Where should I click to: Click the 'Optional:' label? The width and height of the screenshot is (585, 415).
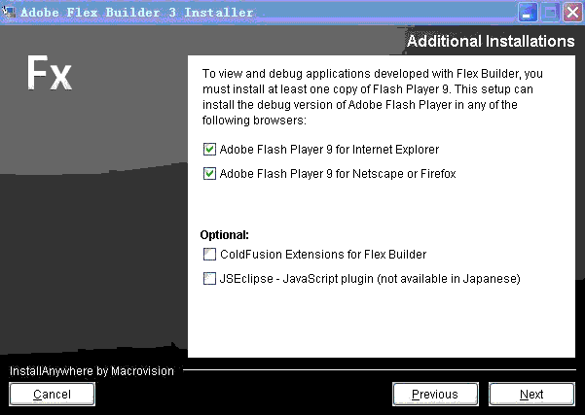224,235
